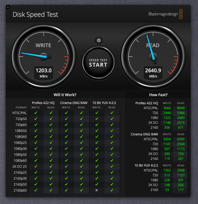Click the 2K DCI 25 format row label

pos(20,167)
